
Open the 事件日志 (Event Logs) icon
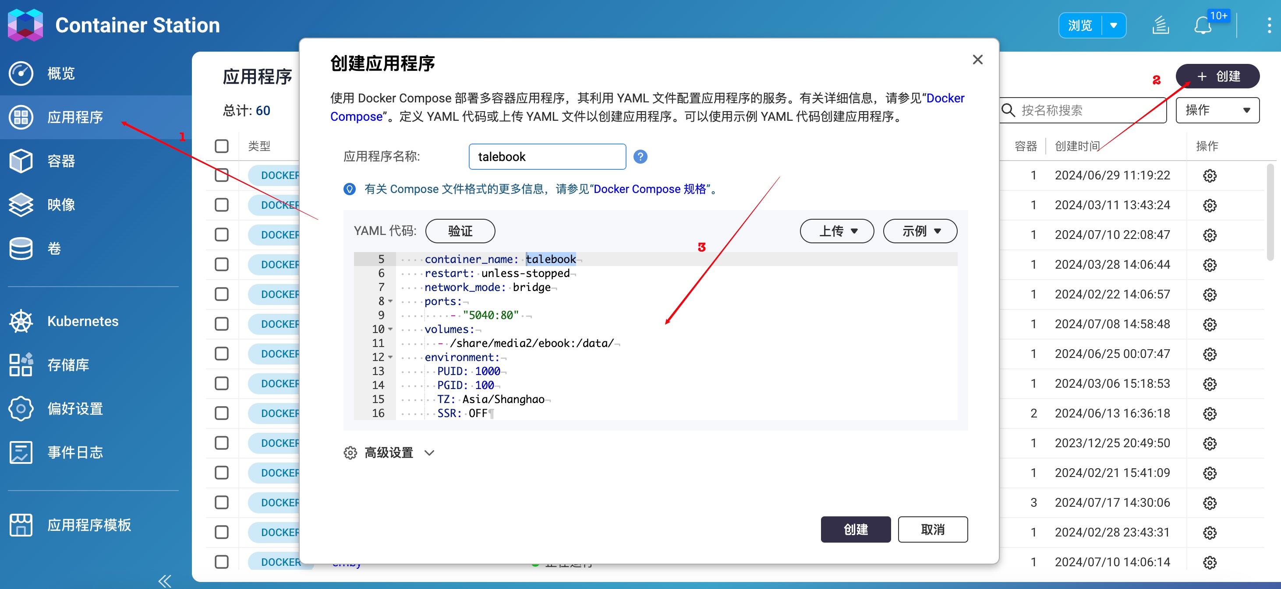[x=21, y=452]
